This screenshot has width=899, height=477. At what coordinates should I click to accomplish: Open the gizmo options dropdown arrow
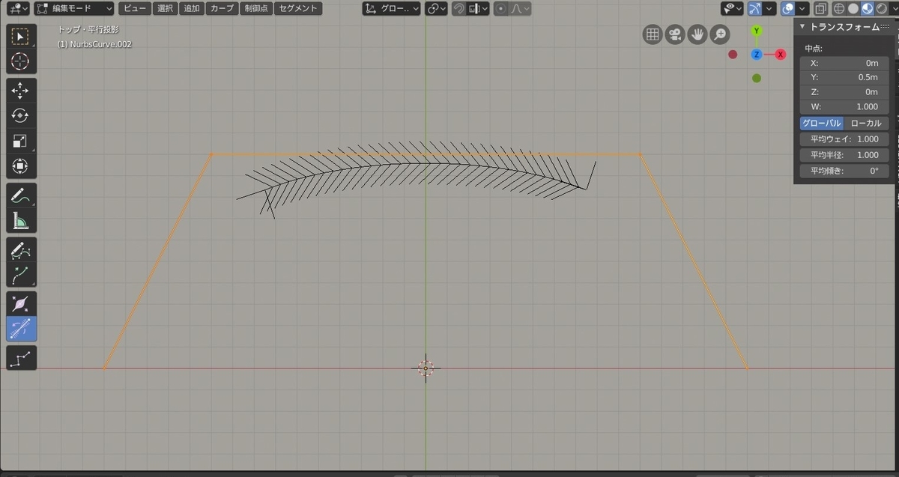click(x=769, y=9)
